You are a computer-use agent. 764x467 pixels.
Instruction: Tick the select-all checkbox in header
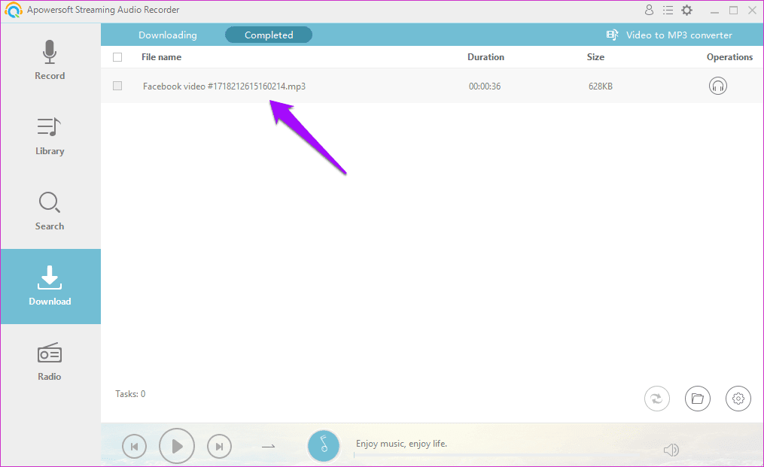click(x=117, y=57)
